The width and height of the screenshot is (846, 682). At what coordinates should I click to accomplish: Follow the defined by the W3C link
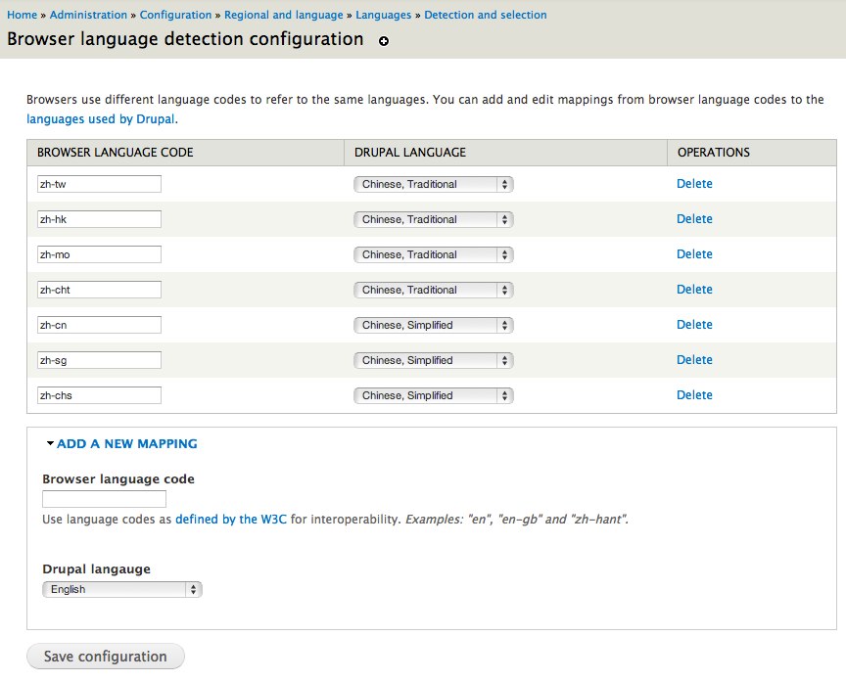pos(231,520)
